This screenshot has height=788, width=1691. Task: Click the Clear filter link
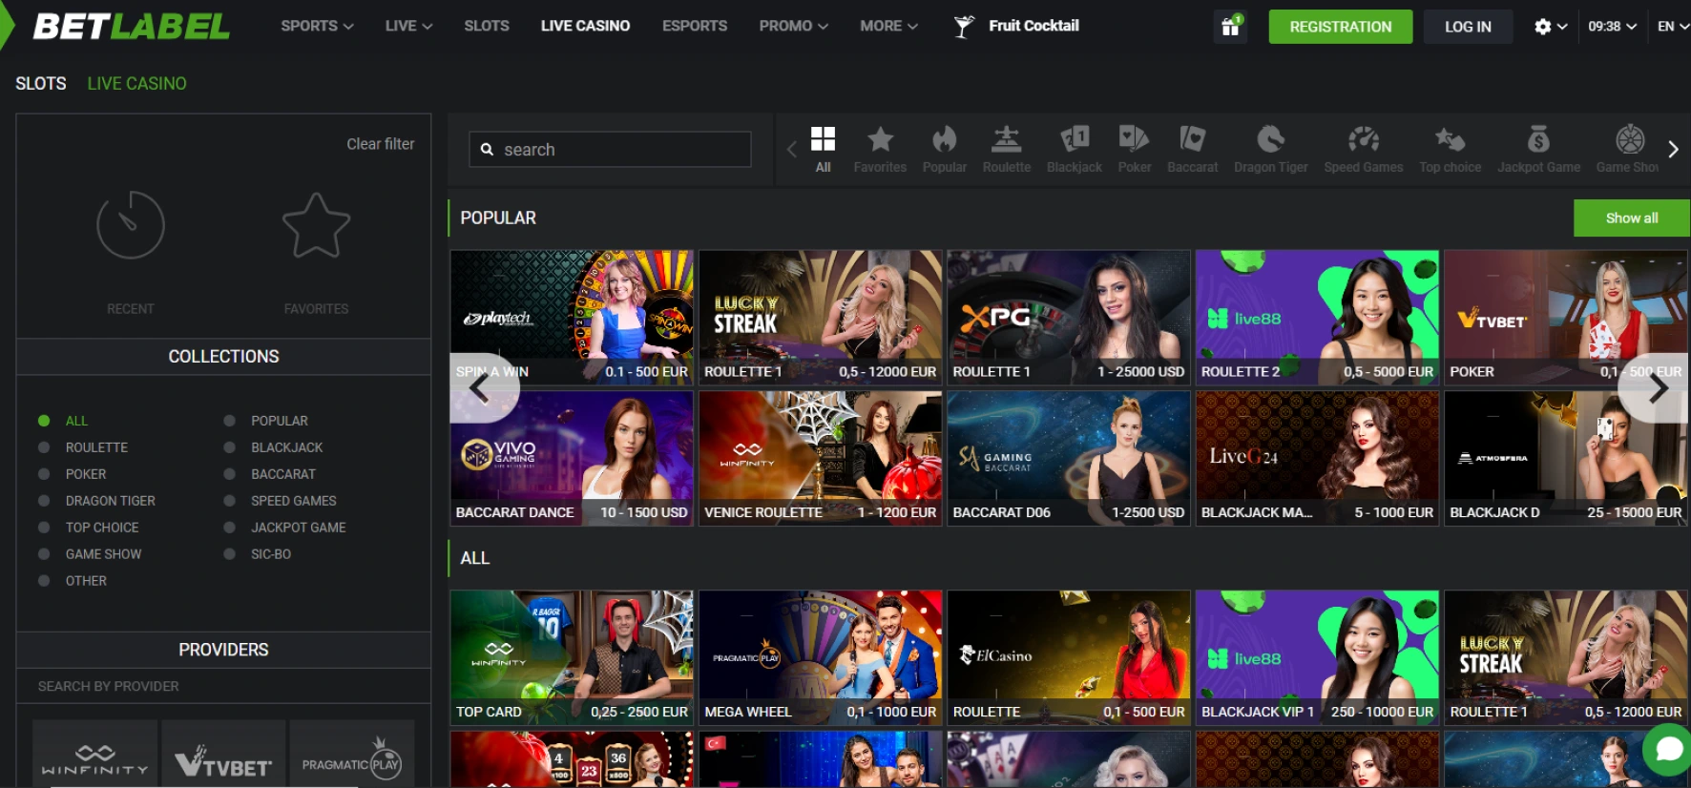[x=381, y=144]
